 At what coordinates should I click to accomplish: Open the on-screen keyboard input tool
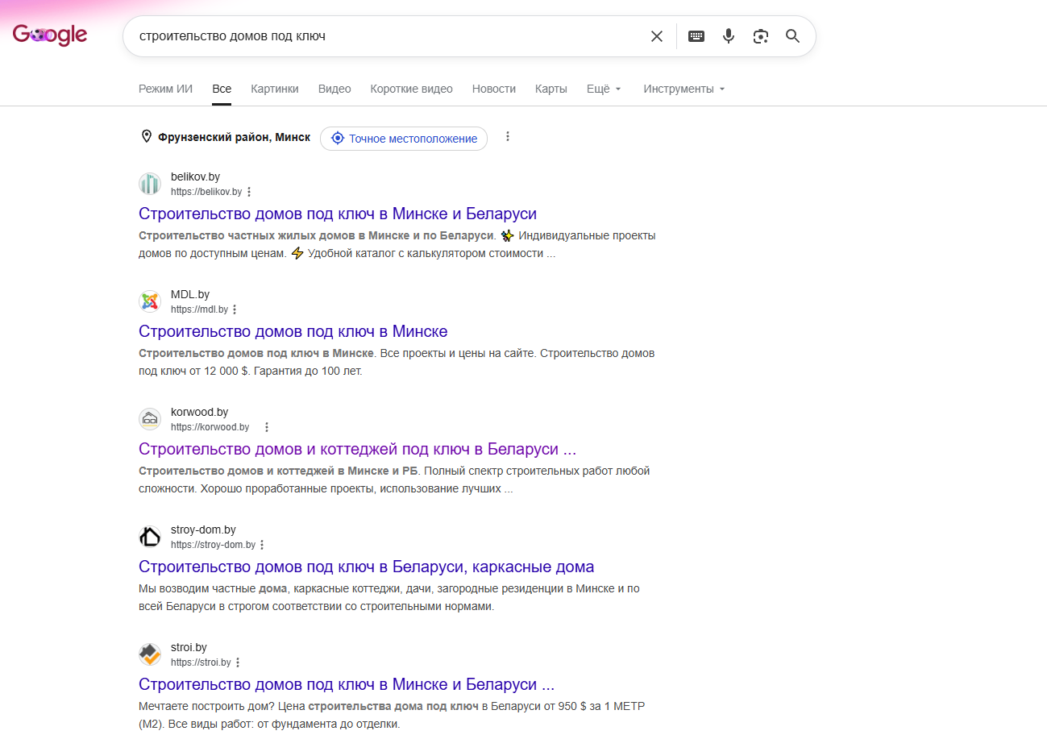pyautogui.click(x=696, y=36)
